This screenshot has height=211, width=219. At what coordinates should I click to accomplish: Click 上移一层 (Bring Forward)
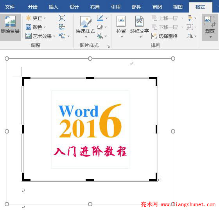pyautogui.click(x=165, y=18)
